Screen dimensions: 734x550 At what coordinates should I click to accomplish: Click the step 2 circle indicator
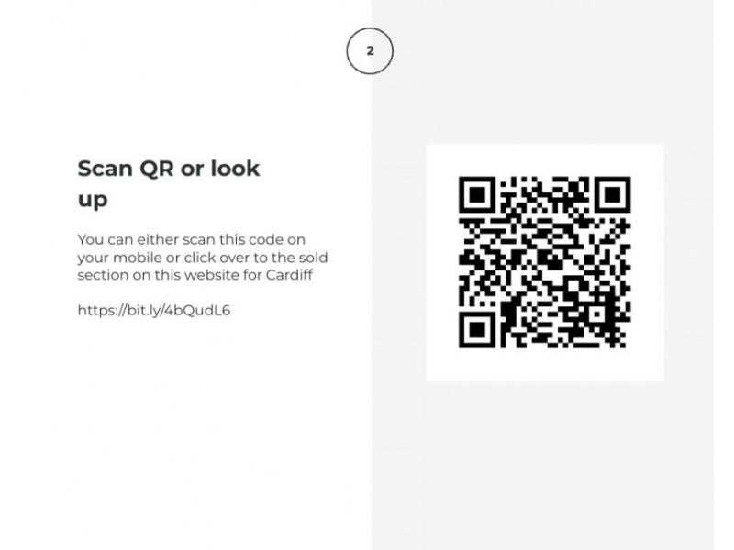point(370,51)
